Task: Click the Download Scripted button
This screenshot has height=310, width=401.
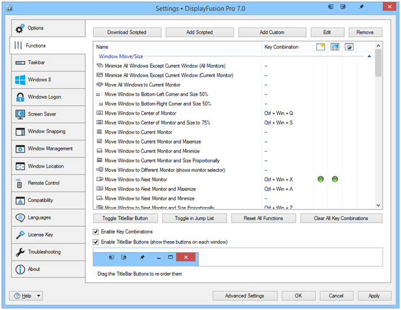Action: [127, 32]
